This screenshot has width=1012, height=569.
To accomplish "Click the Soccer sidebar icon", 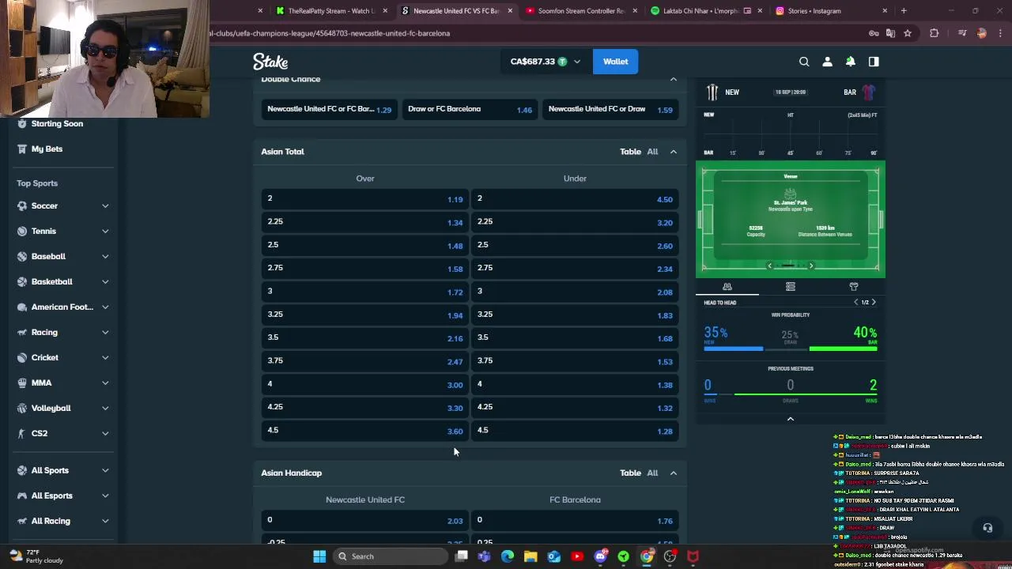I will (x=22, y=205).
